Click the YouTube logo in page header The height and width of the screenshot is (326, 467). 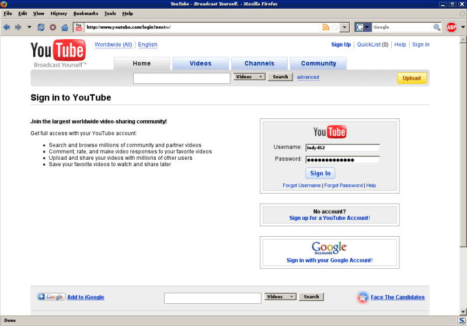tap(58, 53)
